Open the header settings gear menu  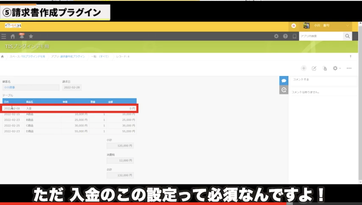pyautogui.click(x=276, y=36)
